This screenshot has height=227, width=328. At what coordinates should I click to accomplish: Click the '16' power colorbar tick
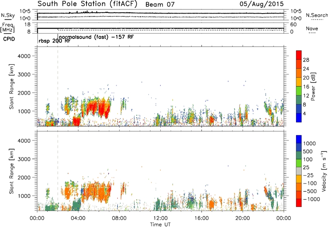tap(306, 87)
